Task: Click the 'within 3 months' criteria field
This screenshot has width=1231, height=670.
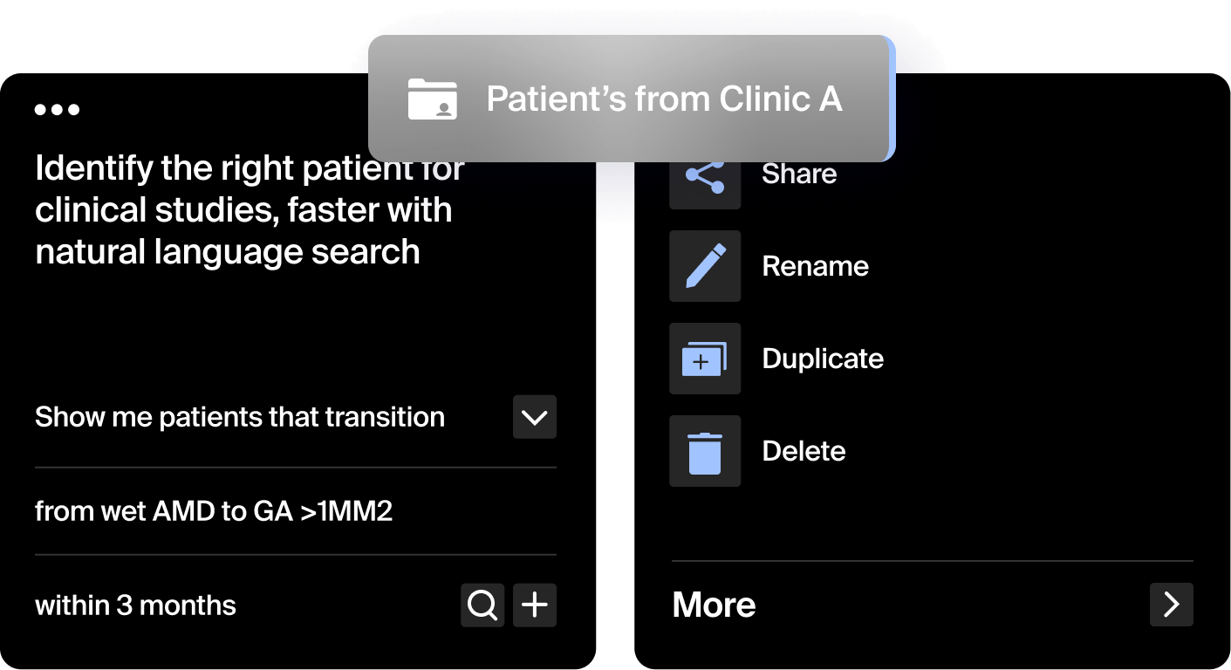Action: click(135, 605)
